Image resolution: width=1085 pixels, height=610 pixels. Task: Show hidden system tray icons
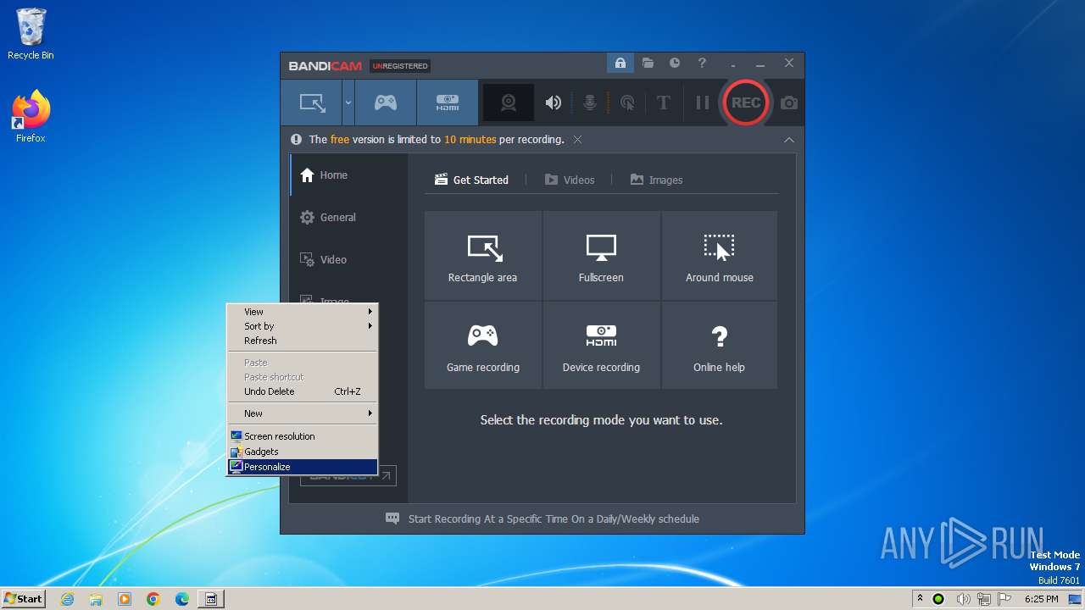click(920, 599)
